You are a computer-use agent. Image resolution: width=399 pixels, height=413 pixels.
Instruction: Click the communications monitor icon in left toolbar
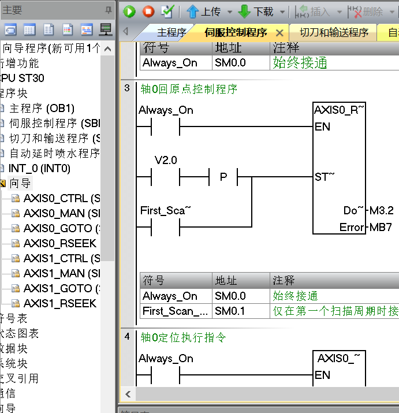[105, 29]
